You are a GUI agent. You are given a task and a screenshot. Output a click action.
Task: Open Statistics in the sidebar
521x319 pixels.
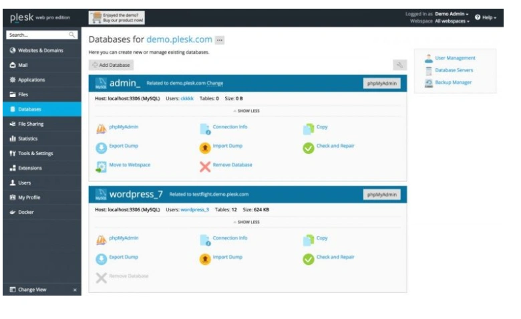[42, 138]
